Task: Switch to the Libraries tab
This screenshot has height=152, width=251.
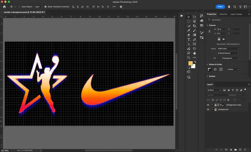Action: pos(223,14)
